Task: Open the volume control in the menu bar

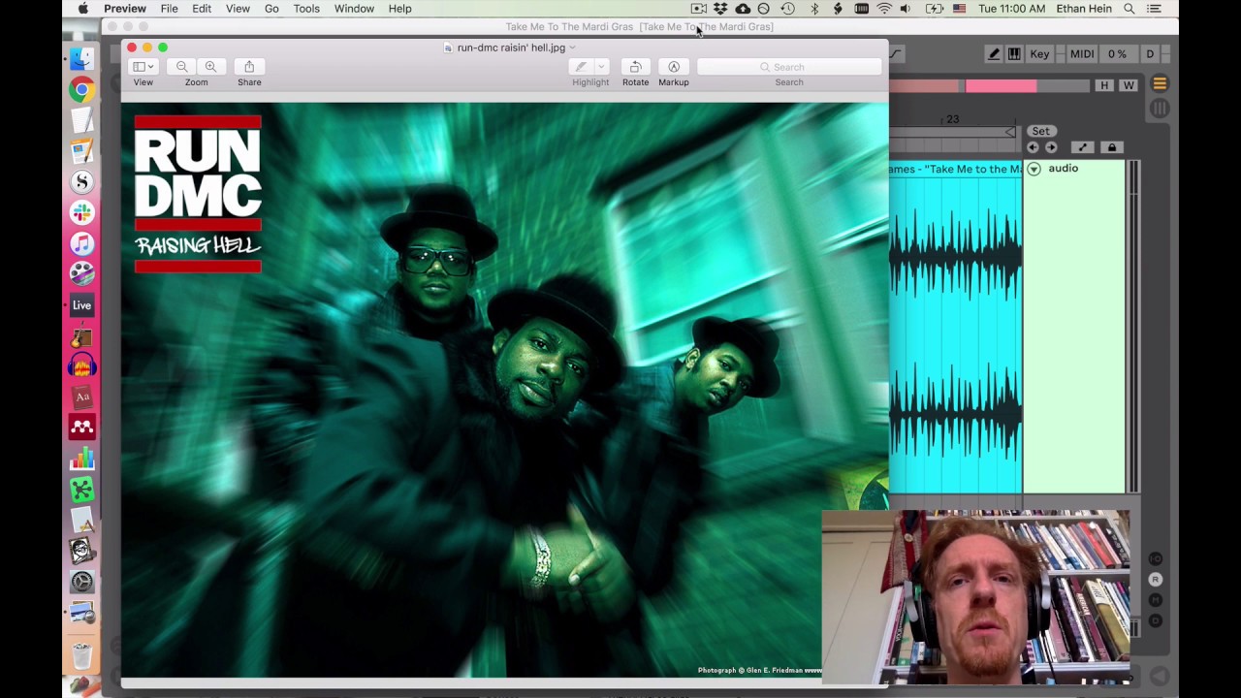Action: (906, 9)
